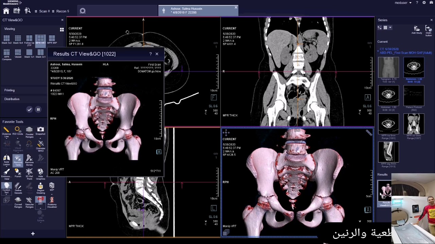Toggle orientation cube A in VRT viewport

tap(368, 210)
